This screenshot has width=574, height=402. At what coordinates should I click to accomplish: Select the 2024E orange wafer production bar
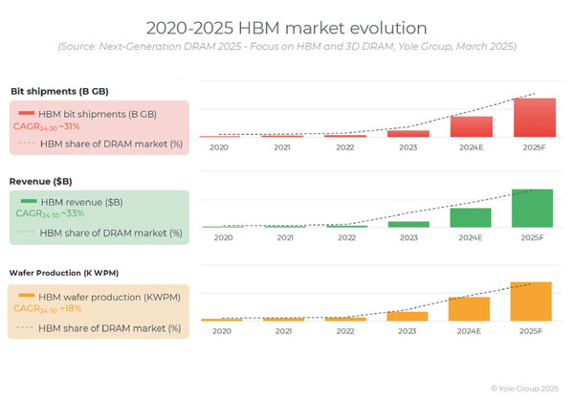tap(469, 309)
